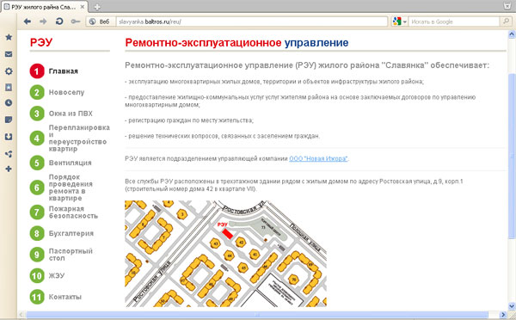Click the horizontal scrollbar right arrow
The height and width of the screenshot is (320, 516).
503,314
